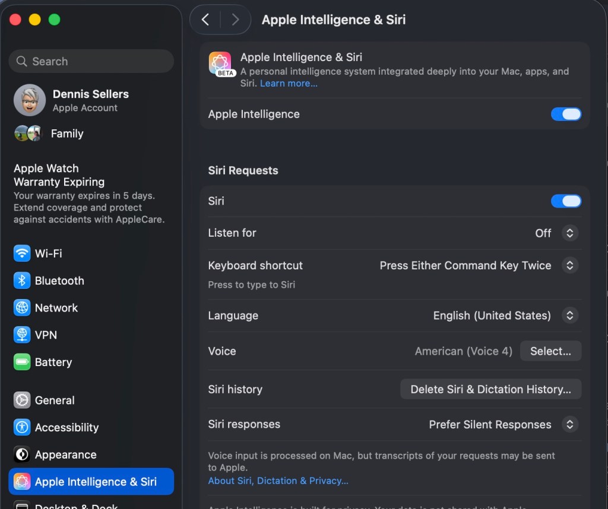This screenshot has width=608, height=509.
Task: Open the Wi-Fi settings icon
Action: point(22,253)
